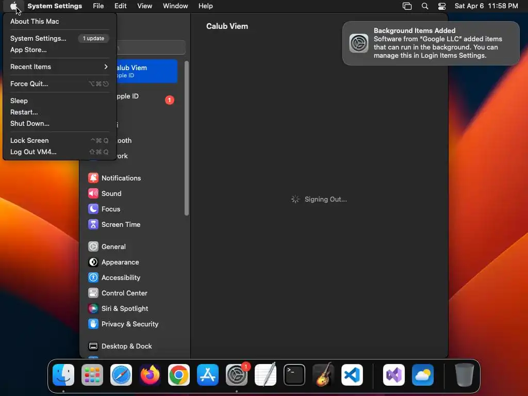Select the Privacy & Security hand icon
The width and height of the screenshot is (528, 396).
click(93, 324)
